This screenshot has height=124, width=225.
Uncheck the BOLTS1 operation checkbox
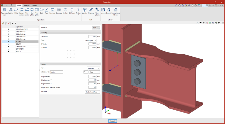click(x=8, y=44)
